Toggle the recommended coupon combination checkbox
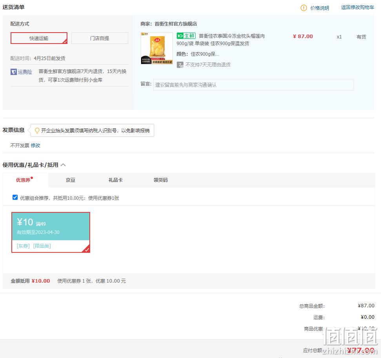 [x=15, y=197]
